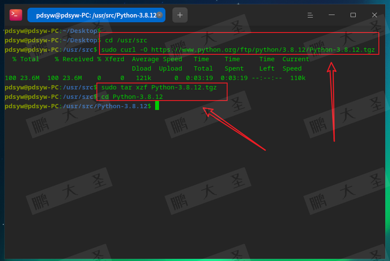390x261 pixels.
Task: Click the terminal application icon at top left
Action: (x=15, y=14)
